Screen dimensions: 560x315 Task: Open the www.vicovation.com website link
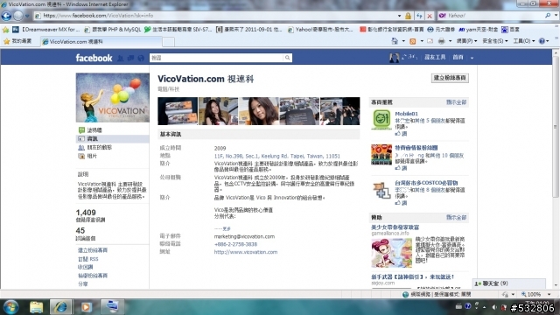tap(246, 252)
